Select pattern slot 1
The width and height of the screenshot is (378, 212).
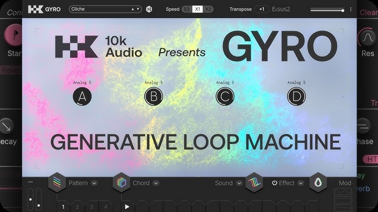click(63, 207)
